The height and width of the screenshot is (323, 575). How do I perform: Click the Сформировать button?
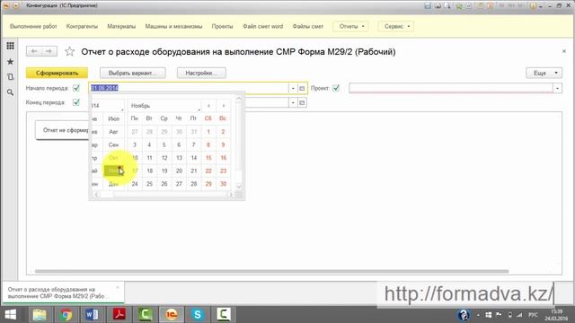57,73
